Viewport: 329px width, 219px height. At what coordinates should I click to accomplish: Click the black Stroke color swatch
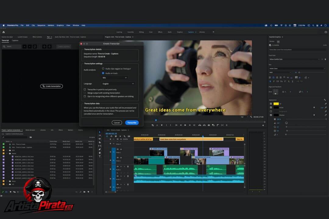[276, 107]
